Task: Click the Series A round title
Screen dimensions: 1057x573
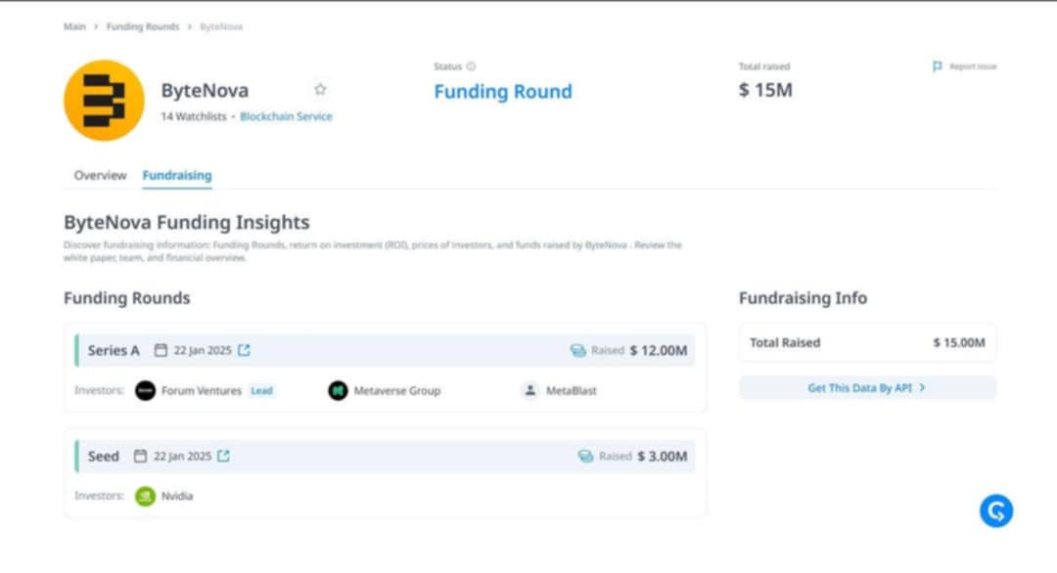Action: coord(114,350)
